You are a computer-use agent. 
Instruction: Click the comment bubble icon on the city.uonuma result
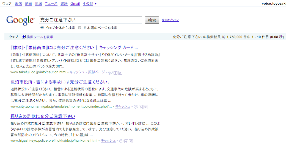(x=136, y=107)
